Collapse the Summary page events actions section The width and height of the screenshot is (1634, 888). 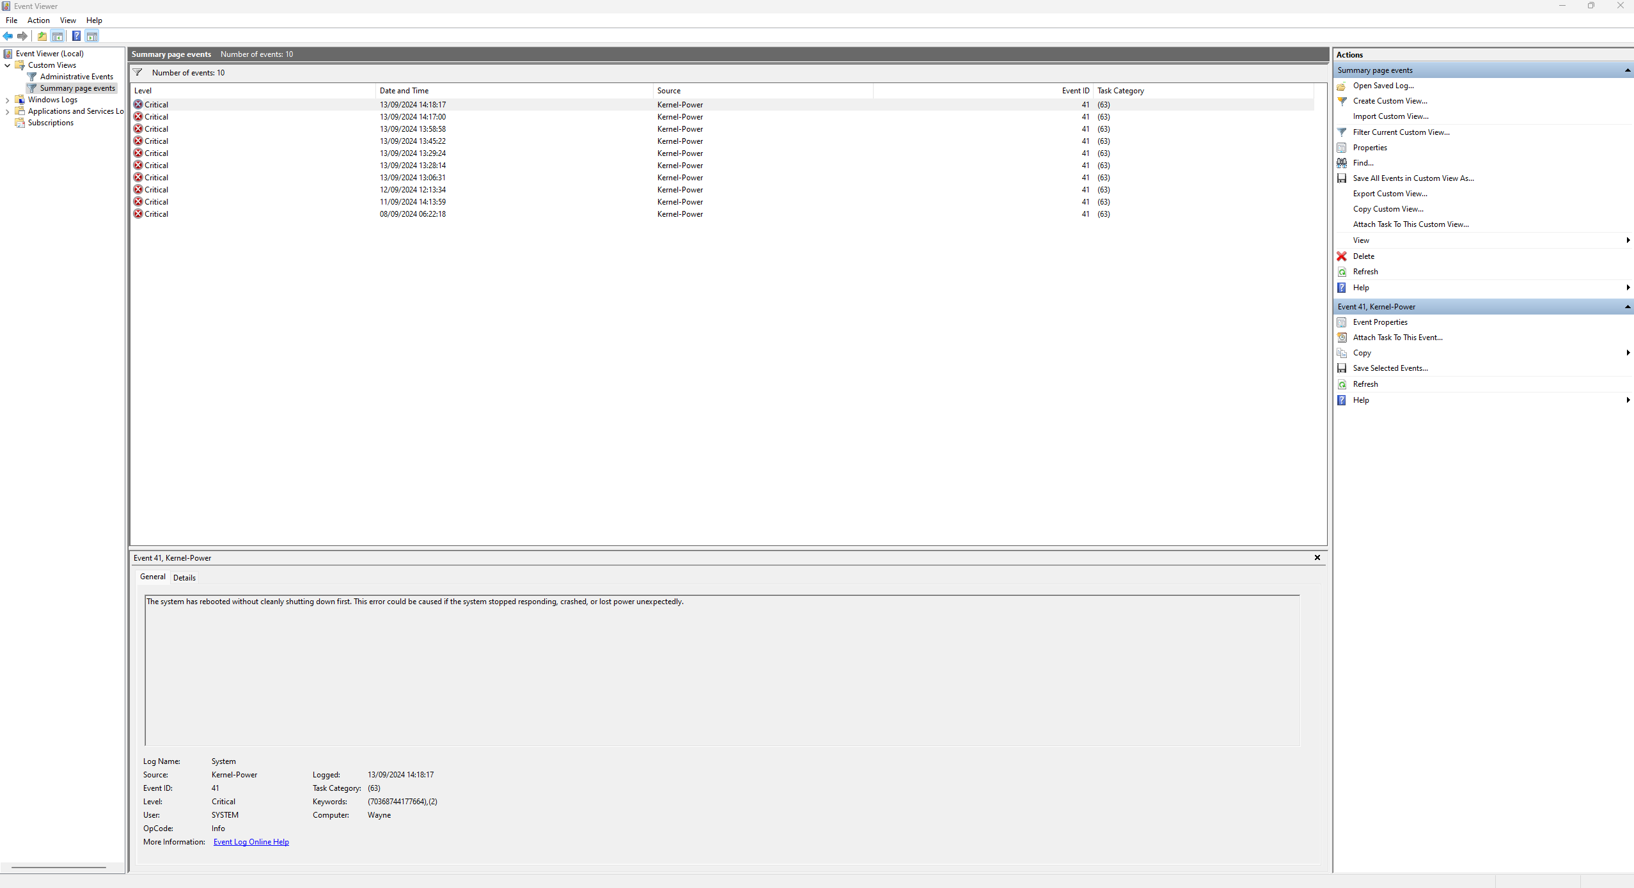click(x=1627, y=70)
